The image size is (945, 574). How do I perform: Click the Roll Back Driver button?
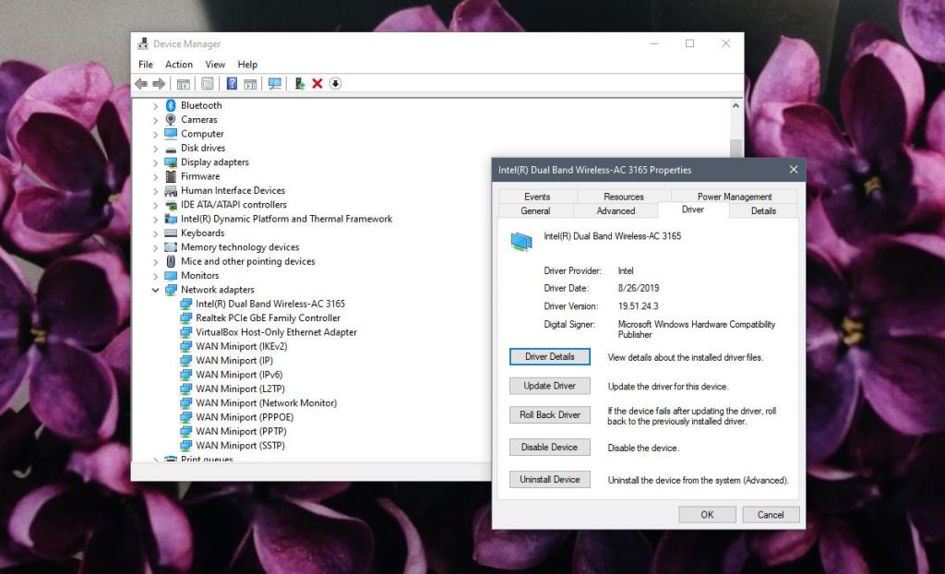pos(549,414)
